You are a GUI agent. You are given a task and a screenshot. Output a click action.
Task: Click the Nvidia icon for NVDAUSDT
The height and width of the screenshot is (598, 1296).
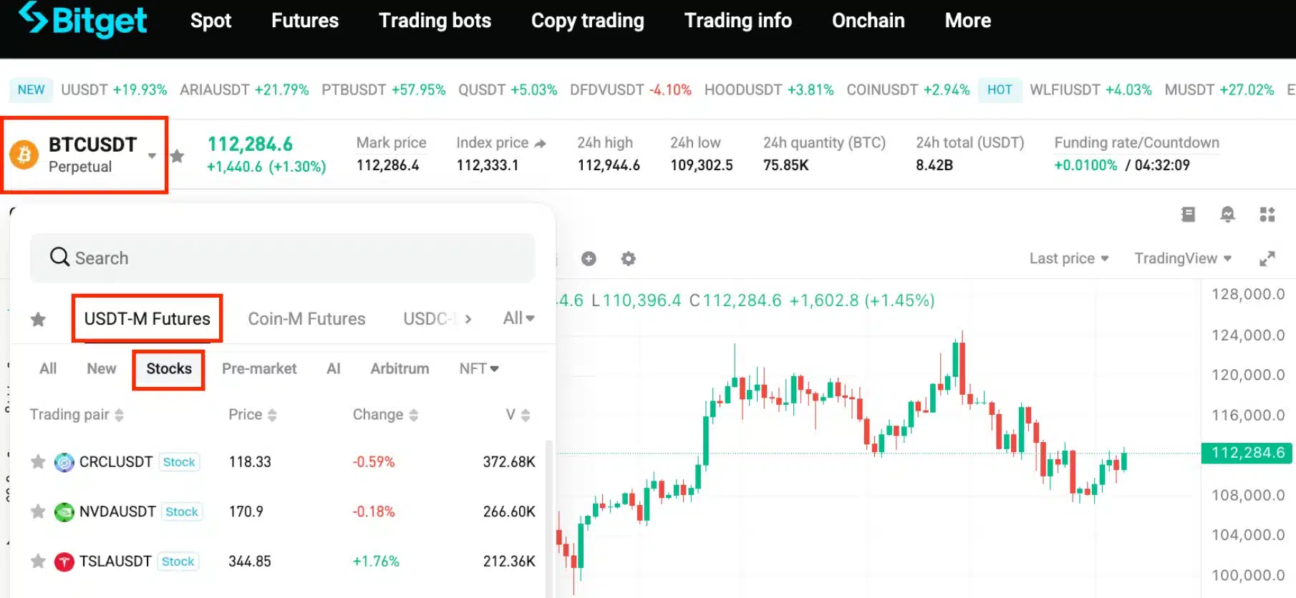64,512
